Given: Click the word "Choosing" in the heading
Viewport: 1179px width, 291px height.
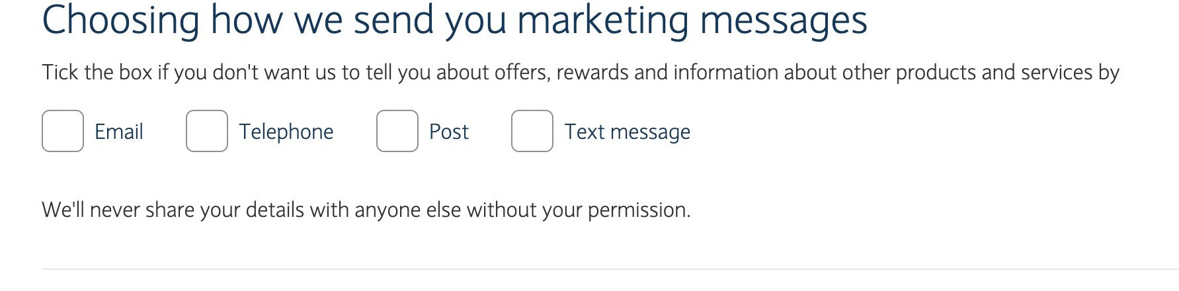Looking at the screenshot, I should tap(120, 20).
